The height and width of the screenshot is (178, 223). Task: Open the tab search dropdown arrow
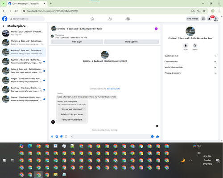click(x=3, y=4)
